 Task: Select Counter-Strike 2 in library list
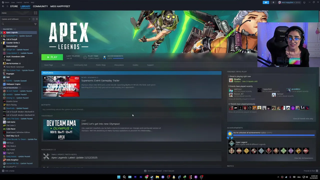pyautogui.click(x=13, y=43)
